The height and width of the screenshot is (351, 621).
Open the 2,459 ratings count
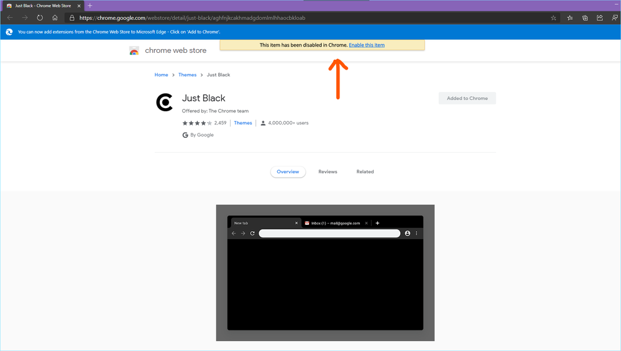point(220,123)
